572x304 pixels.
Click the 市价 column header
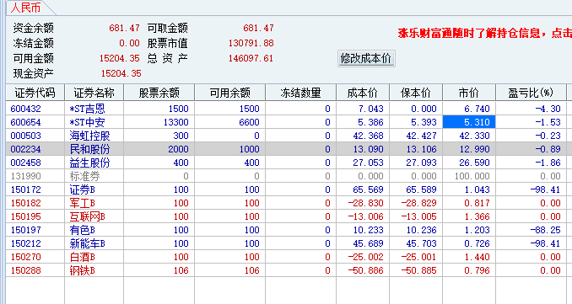pos(469,93)
